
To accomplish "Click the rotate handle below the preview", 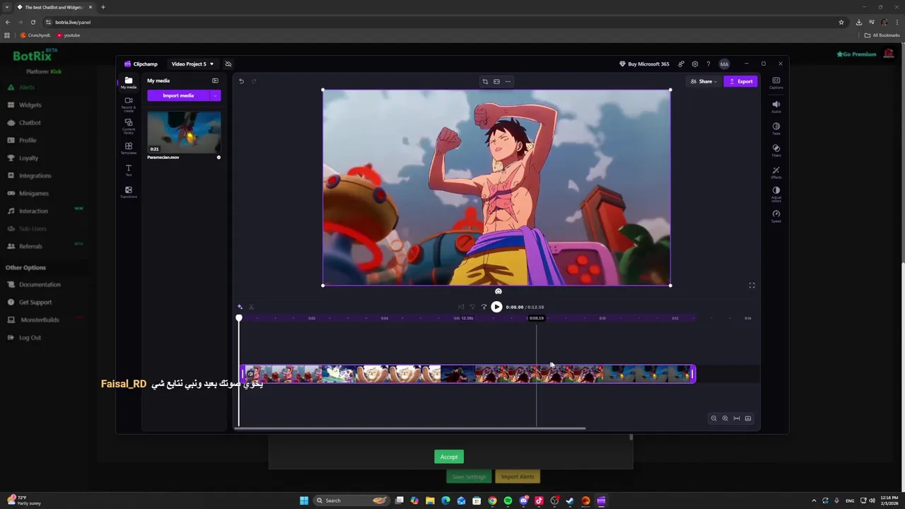I will 498,291.
